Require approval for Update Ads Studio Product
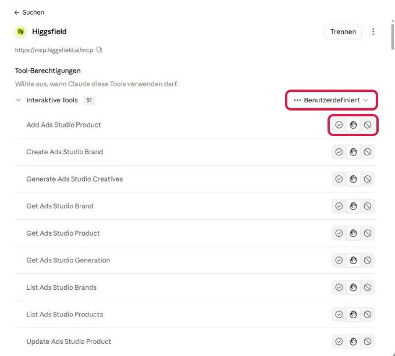The width and height of the screenshot is (395, 356). click(353, 341)
